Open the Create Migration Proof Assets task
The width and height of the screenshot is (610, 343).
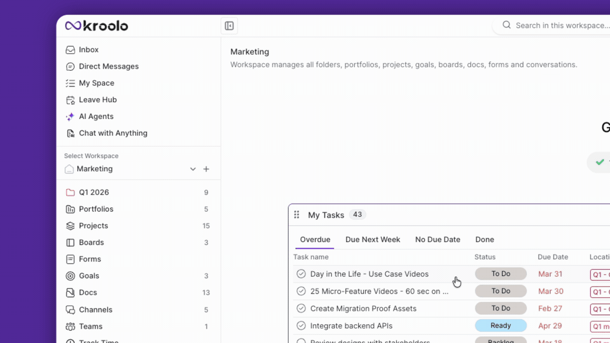click(363, 308)
